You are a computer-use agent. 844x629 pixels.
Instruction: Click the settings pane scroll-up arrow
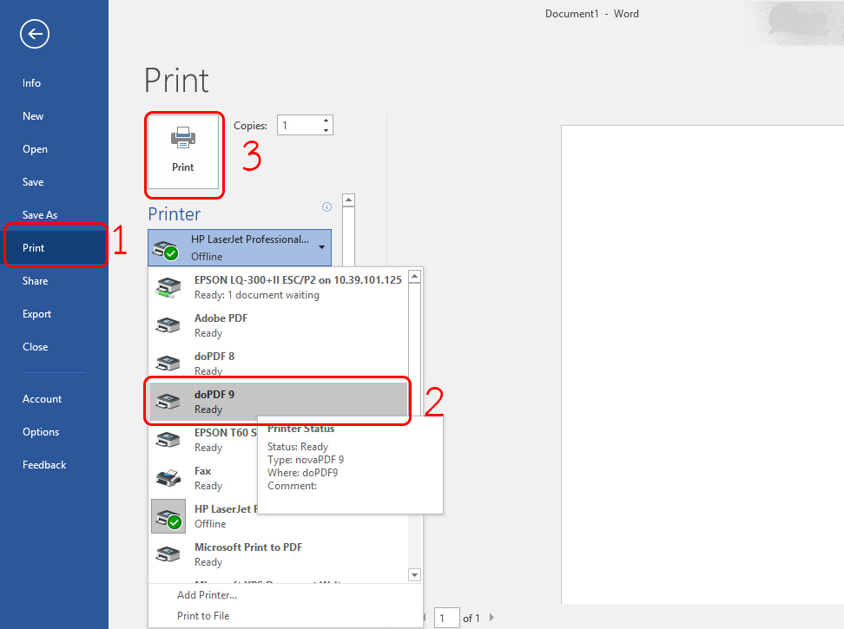tap(349, 200)
